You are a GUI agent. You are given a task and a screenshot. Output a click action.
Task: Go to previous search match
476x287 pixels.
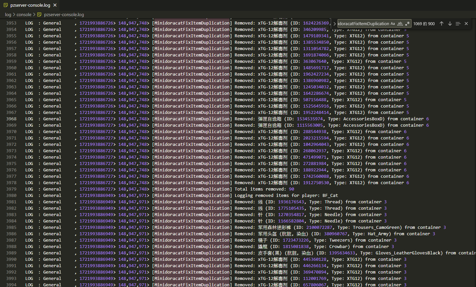coord(441,24)
